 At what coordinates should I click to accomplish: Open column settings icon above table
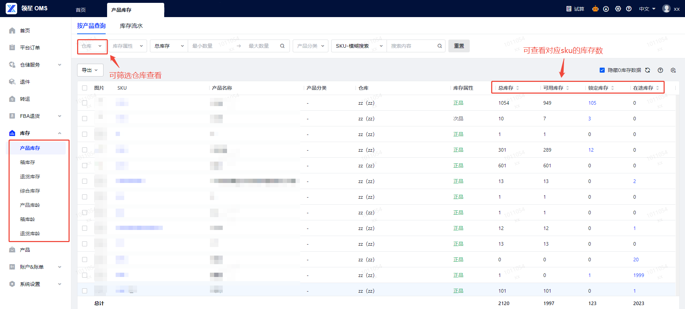click(673, 70)
